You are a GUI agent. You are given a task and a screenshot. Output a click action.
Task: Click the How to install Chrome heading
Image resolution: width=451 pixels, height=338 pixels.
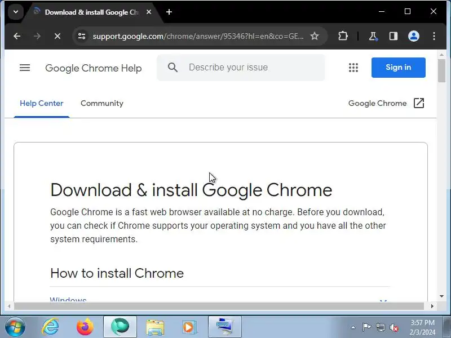pyautogui.click(x=117, y=273)
